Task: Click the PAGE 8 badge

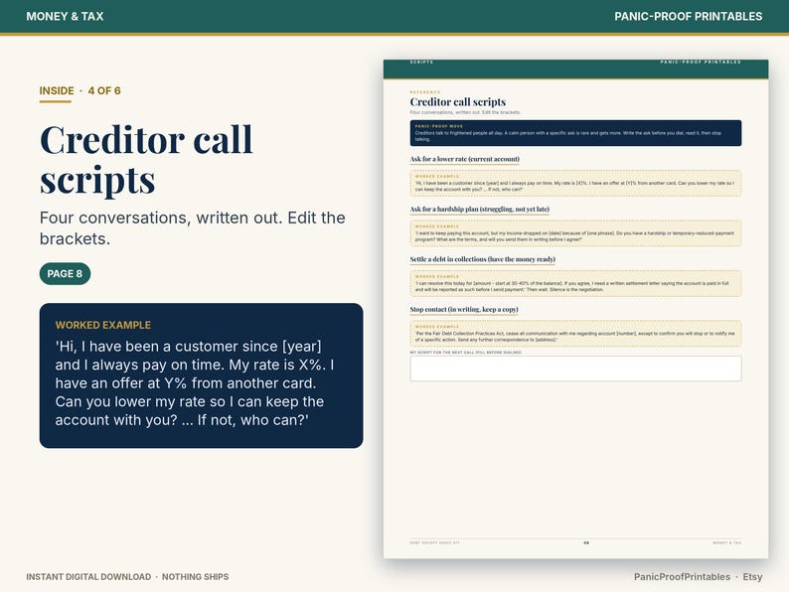Action: 65,273
